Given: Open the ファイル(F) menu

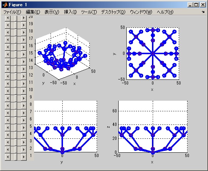Looking at the screenshot, I should 12,12.
